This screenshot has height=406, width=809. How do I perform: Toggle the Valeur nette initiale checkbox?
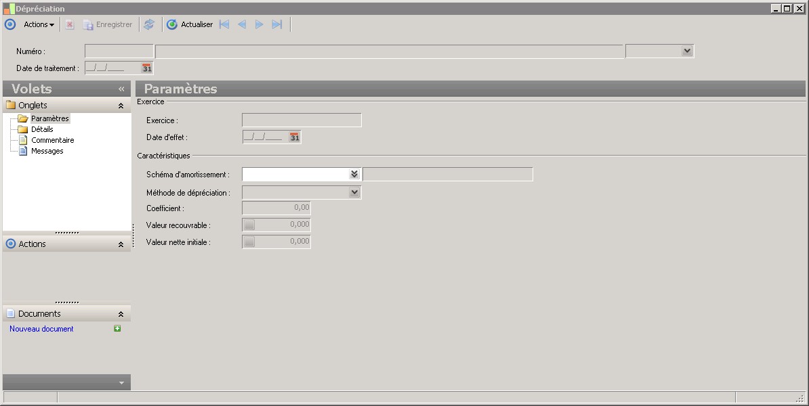pos(249,242)
